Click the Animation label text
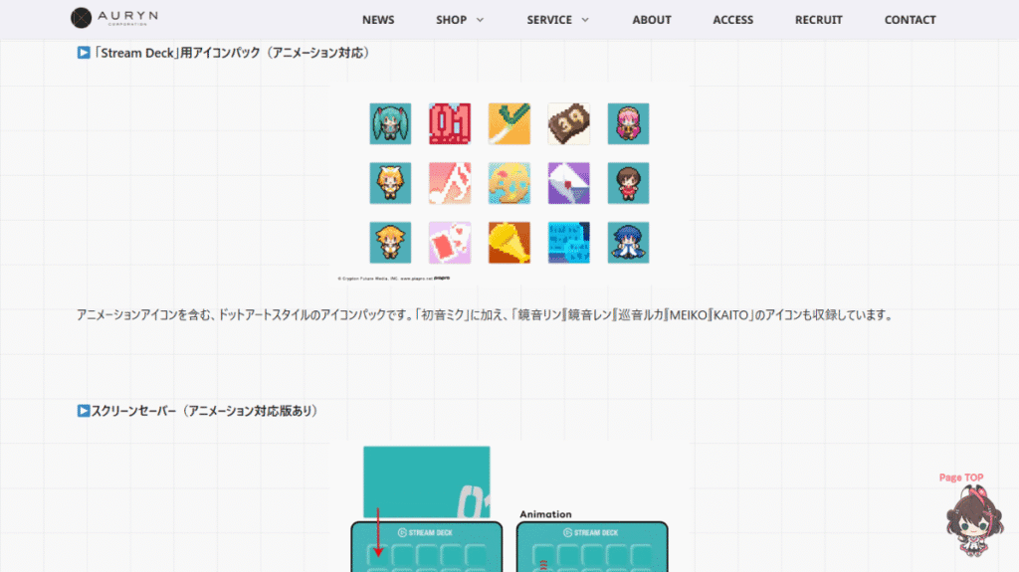Viewport: 1019px width, 572px height. click(545, 514)
